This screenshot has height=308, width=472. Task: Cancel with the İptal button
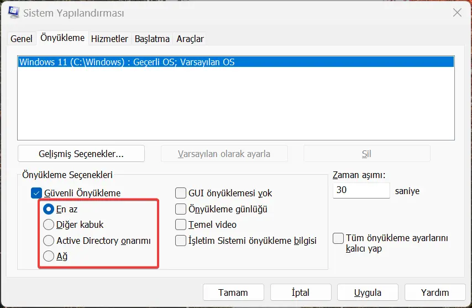301,293
